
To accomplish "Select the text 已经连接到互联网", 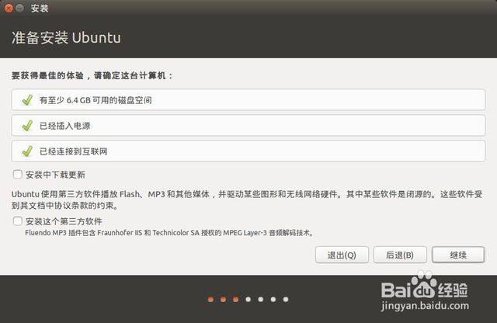I will coord(73,151).
